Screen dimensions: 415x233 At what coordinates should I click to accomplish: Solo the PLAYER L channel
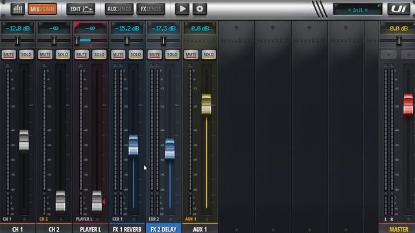(99, 54)
